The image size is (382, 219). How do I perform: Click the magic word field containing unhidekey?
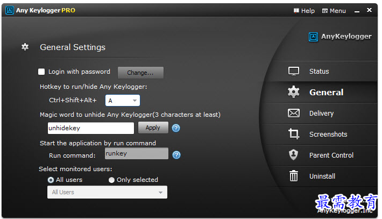(90, 128)
